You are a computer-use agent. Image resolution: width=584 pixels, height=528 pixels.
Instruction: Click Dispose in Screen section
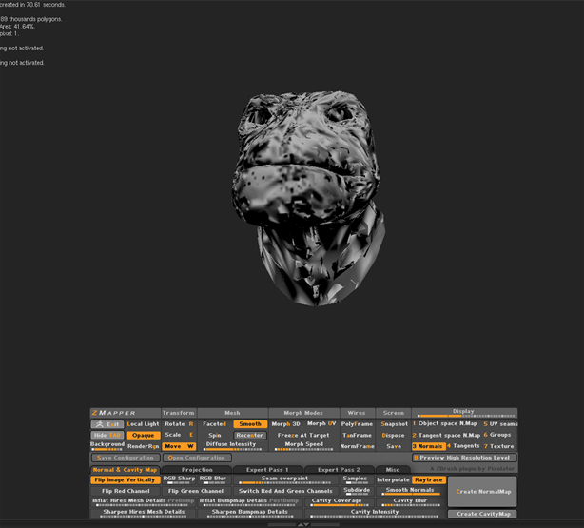click(x=394, y=435)
